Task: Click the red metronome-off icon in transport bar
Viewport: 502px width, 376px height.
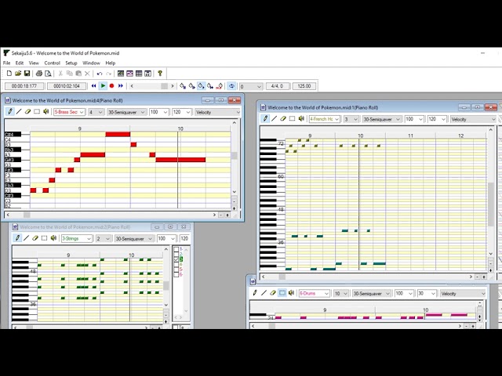Action: click(x=220, y=86)
